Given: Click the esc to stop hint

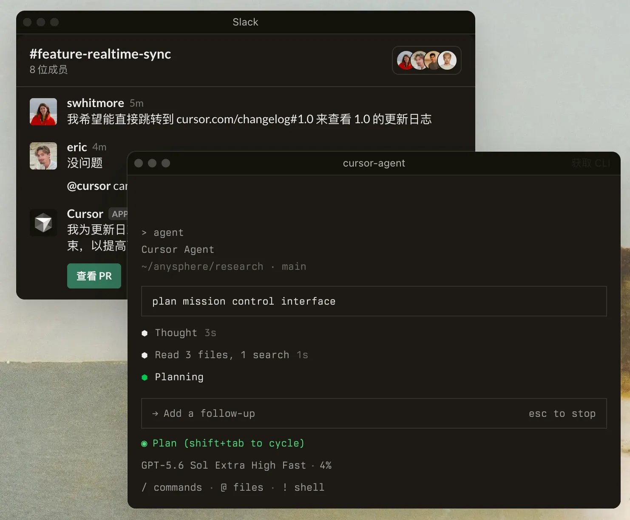Looking at the screenshot, I should coord(562,413).
